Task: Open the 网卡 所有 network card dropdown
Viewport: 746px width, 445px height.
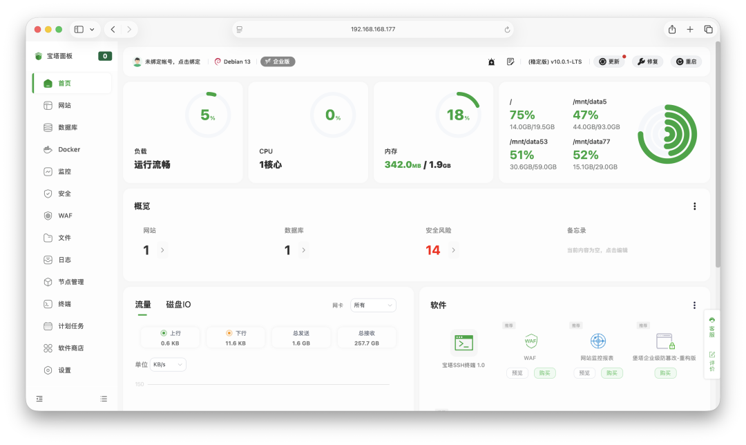Action: click(x=373, y=305)
